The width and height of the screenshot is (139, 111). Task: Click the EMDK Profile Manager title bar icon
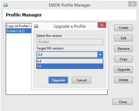pos(6,5)
